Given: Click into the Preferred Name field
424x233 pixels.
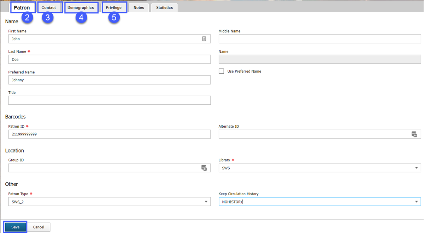Looking at the screenshot, I should (x=109, y=80).
